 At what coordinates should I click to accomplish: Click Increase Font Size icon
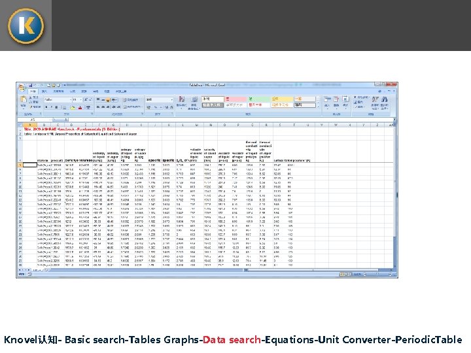pyautogui.click(x=86, y=99)
